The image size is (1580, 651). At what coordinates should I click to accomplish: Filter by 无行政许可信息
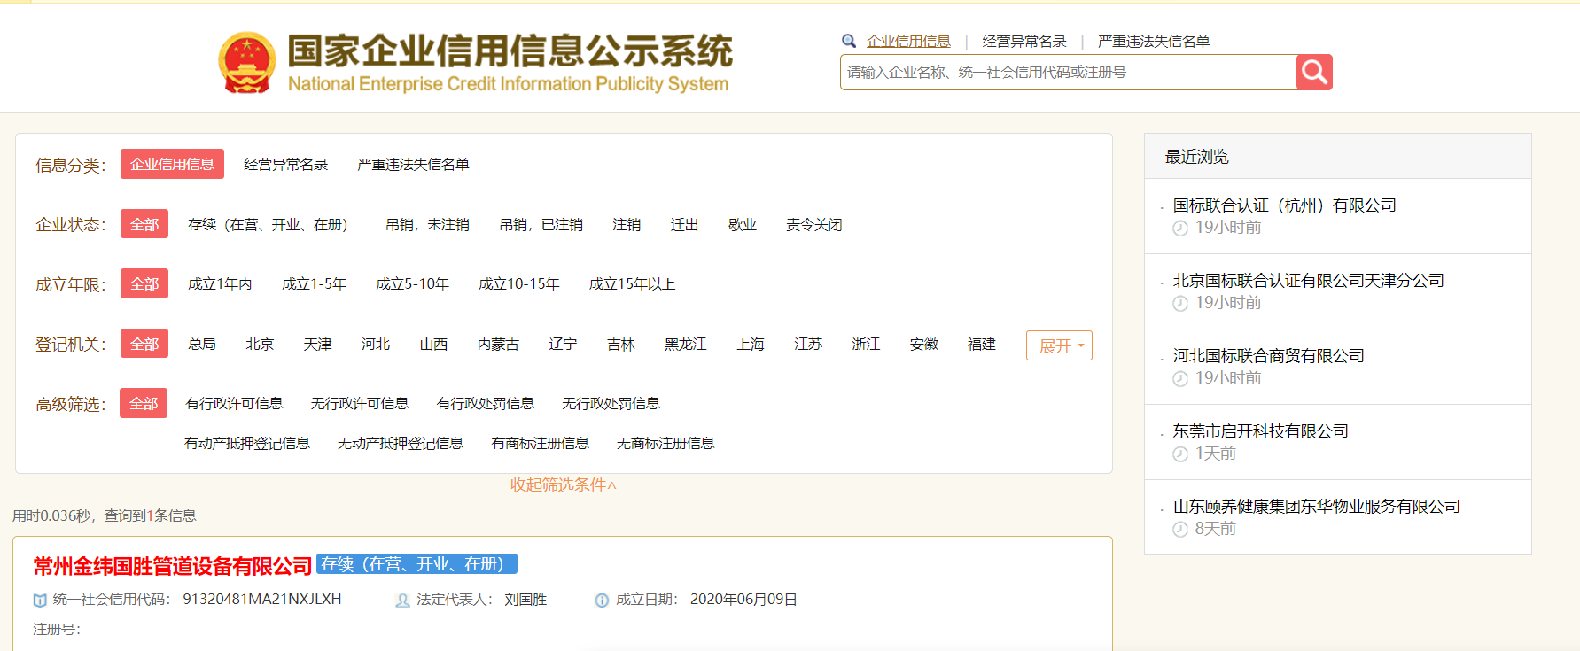(360, 403)
